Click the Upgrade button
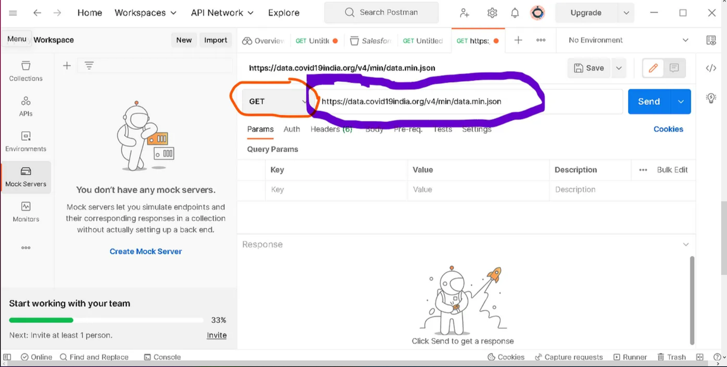This screenshot has height=367, width=727. point(586,12)
